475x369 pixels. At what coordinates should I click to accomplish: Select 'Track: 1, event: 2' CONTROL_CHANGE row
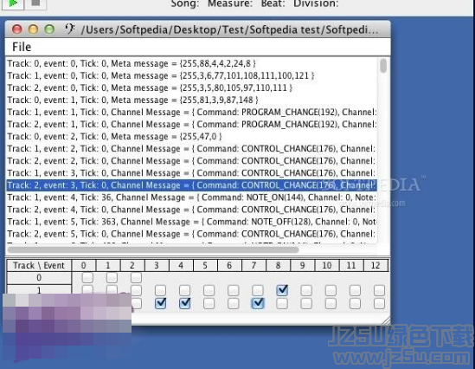192,149
